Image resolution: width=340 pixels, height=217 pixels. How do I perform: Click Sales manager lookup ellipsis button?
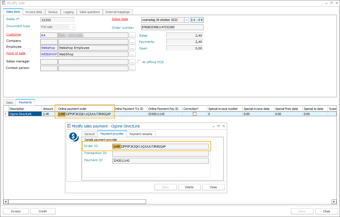(132, 62)
